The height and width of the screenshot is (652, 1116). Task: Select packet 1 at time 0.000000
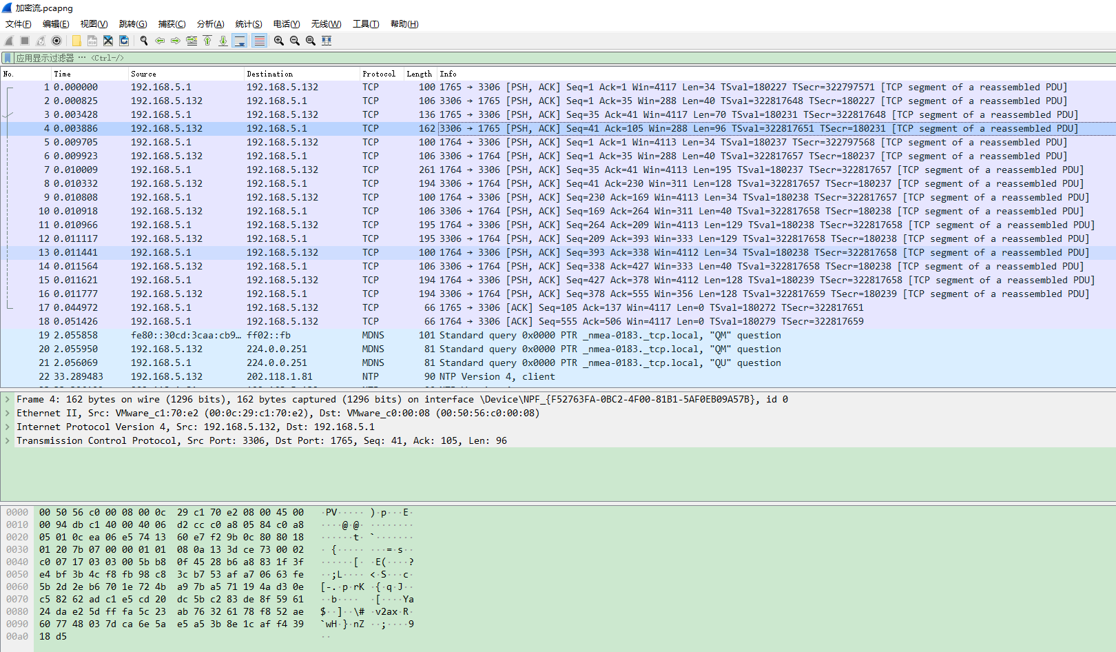click(558, 87)
